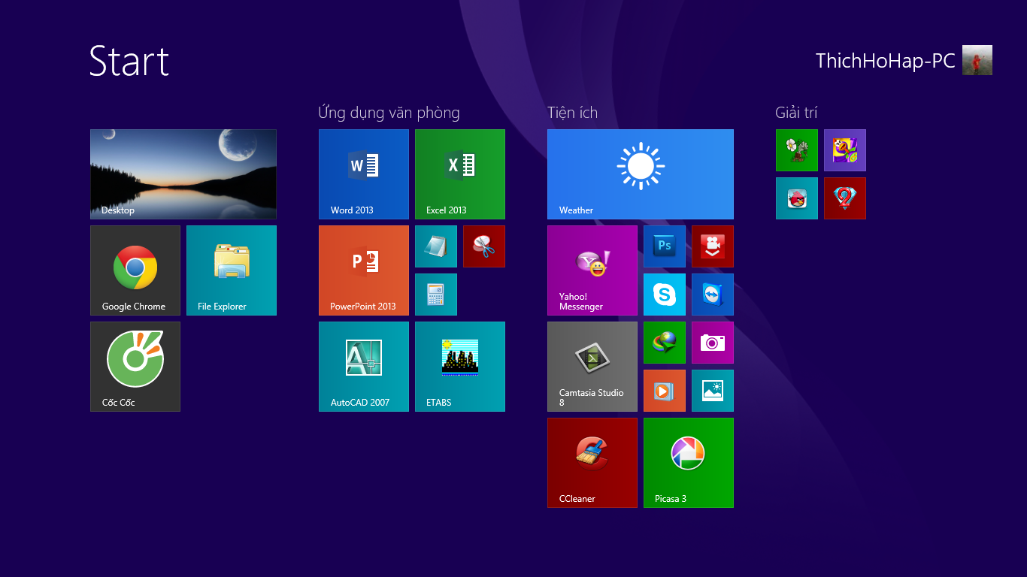This screenshot has width=1027, height=577.
Task: Open the purple chicken game tile
Action: pos(845,150)
